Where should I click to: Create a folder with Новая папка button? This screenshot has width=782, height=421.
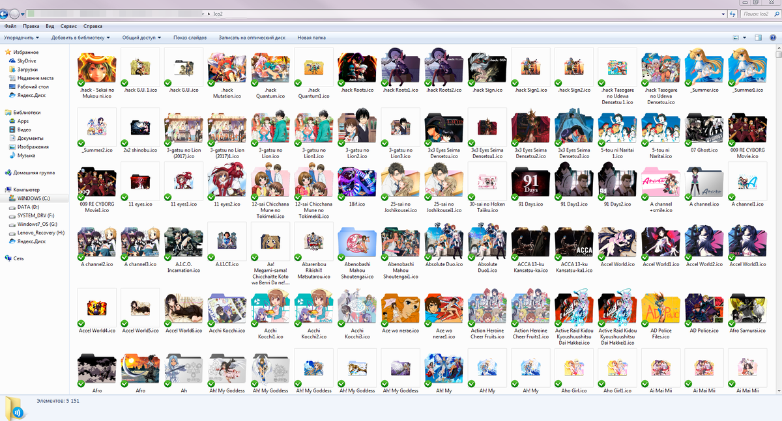coord(311,38)
